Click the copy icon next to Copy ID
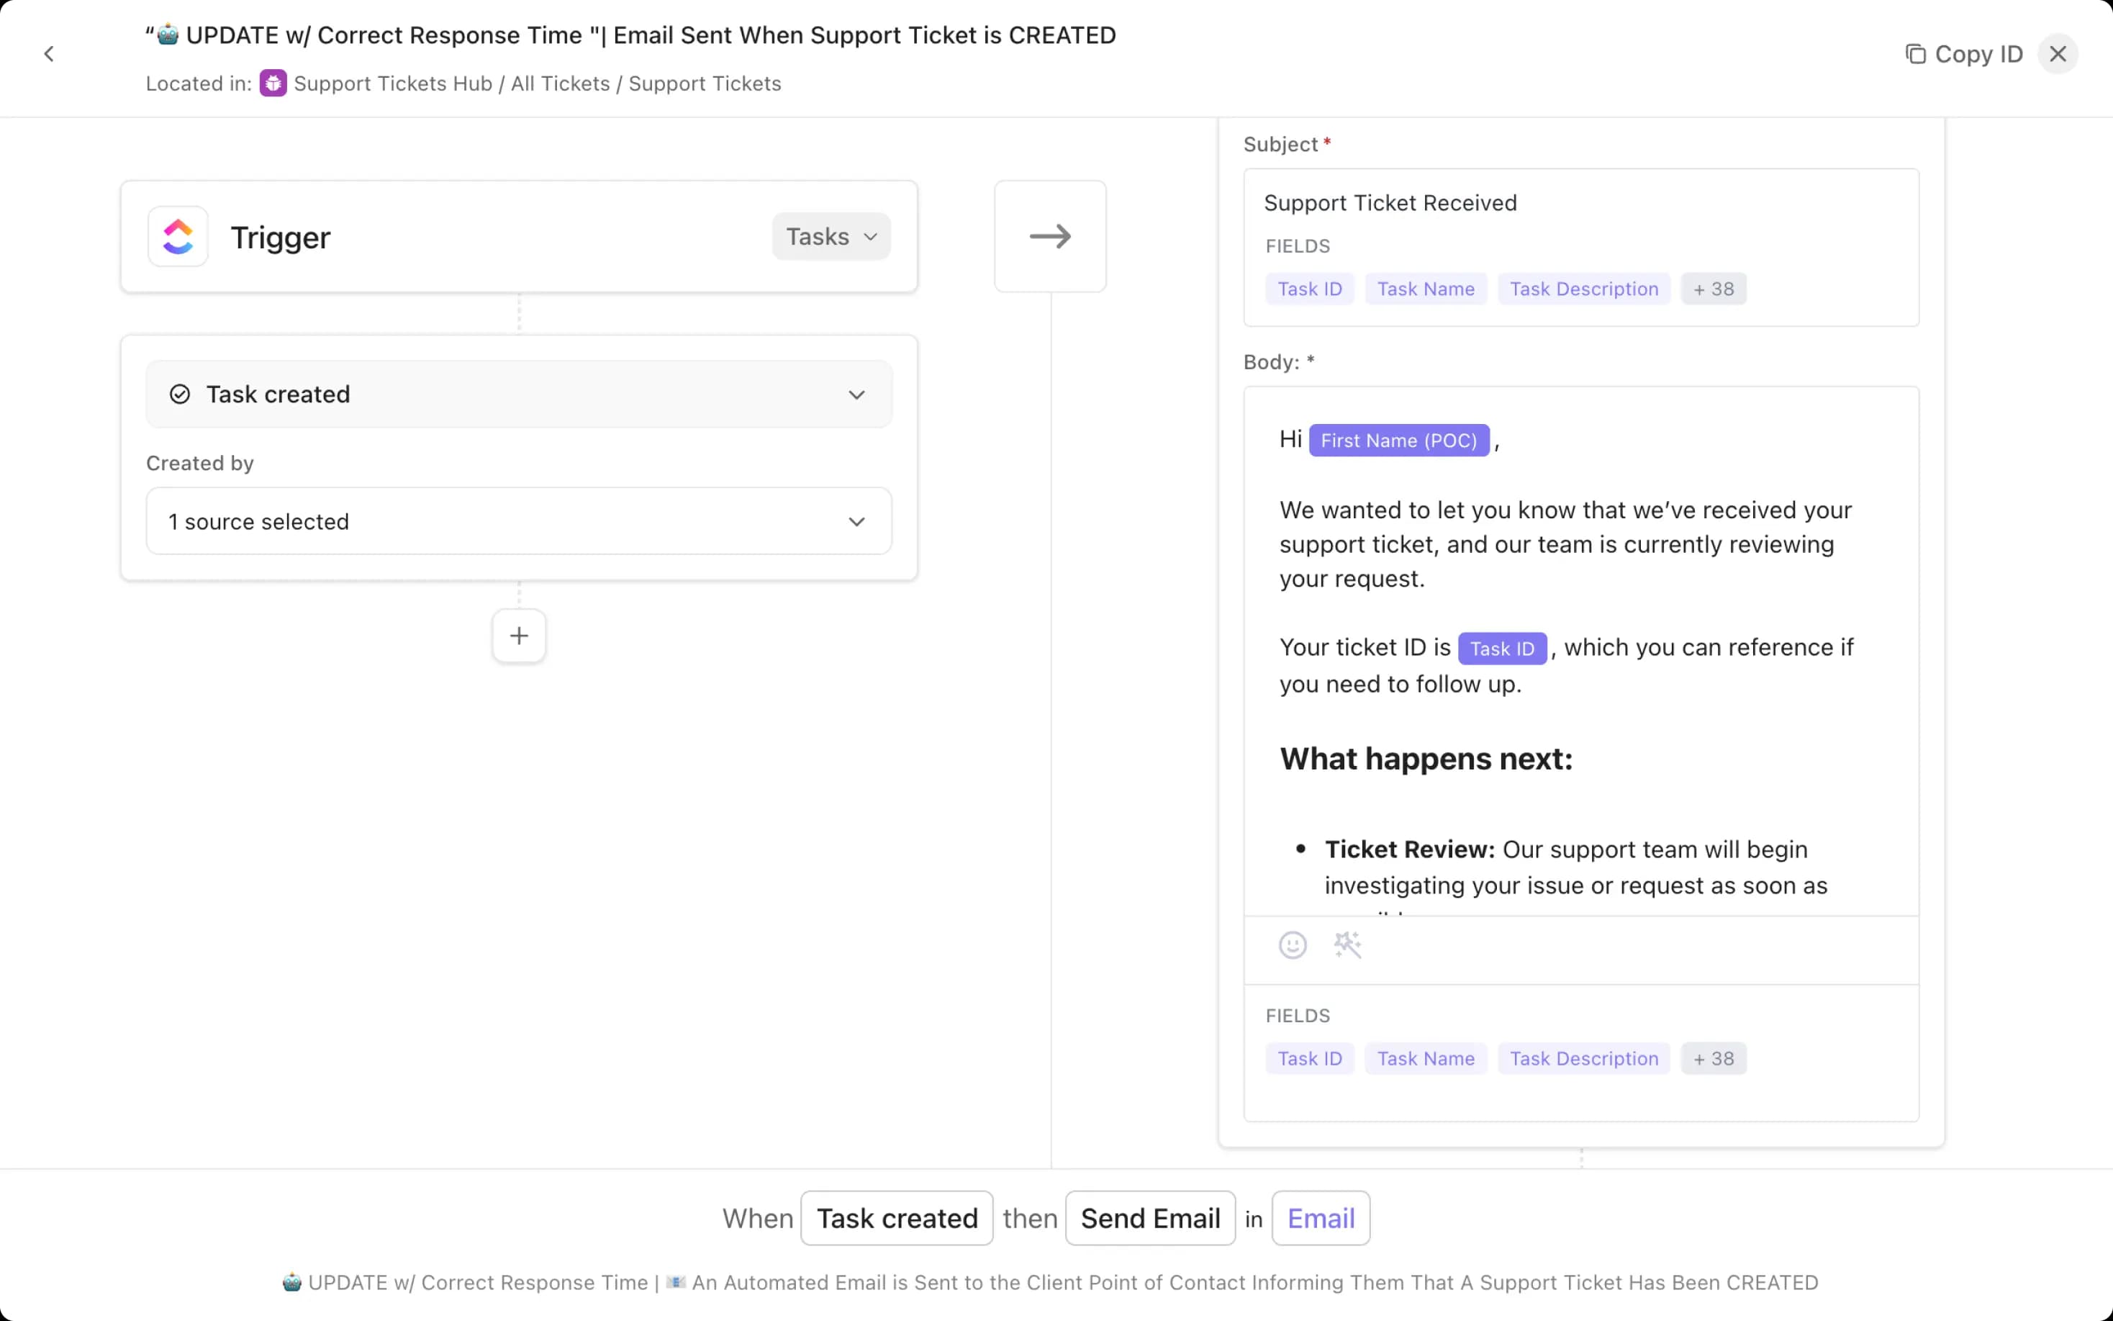2113x1321 pixels. (1916, 53)
